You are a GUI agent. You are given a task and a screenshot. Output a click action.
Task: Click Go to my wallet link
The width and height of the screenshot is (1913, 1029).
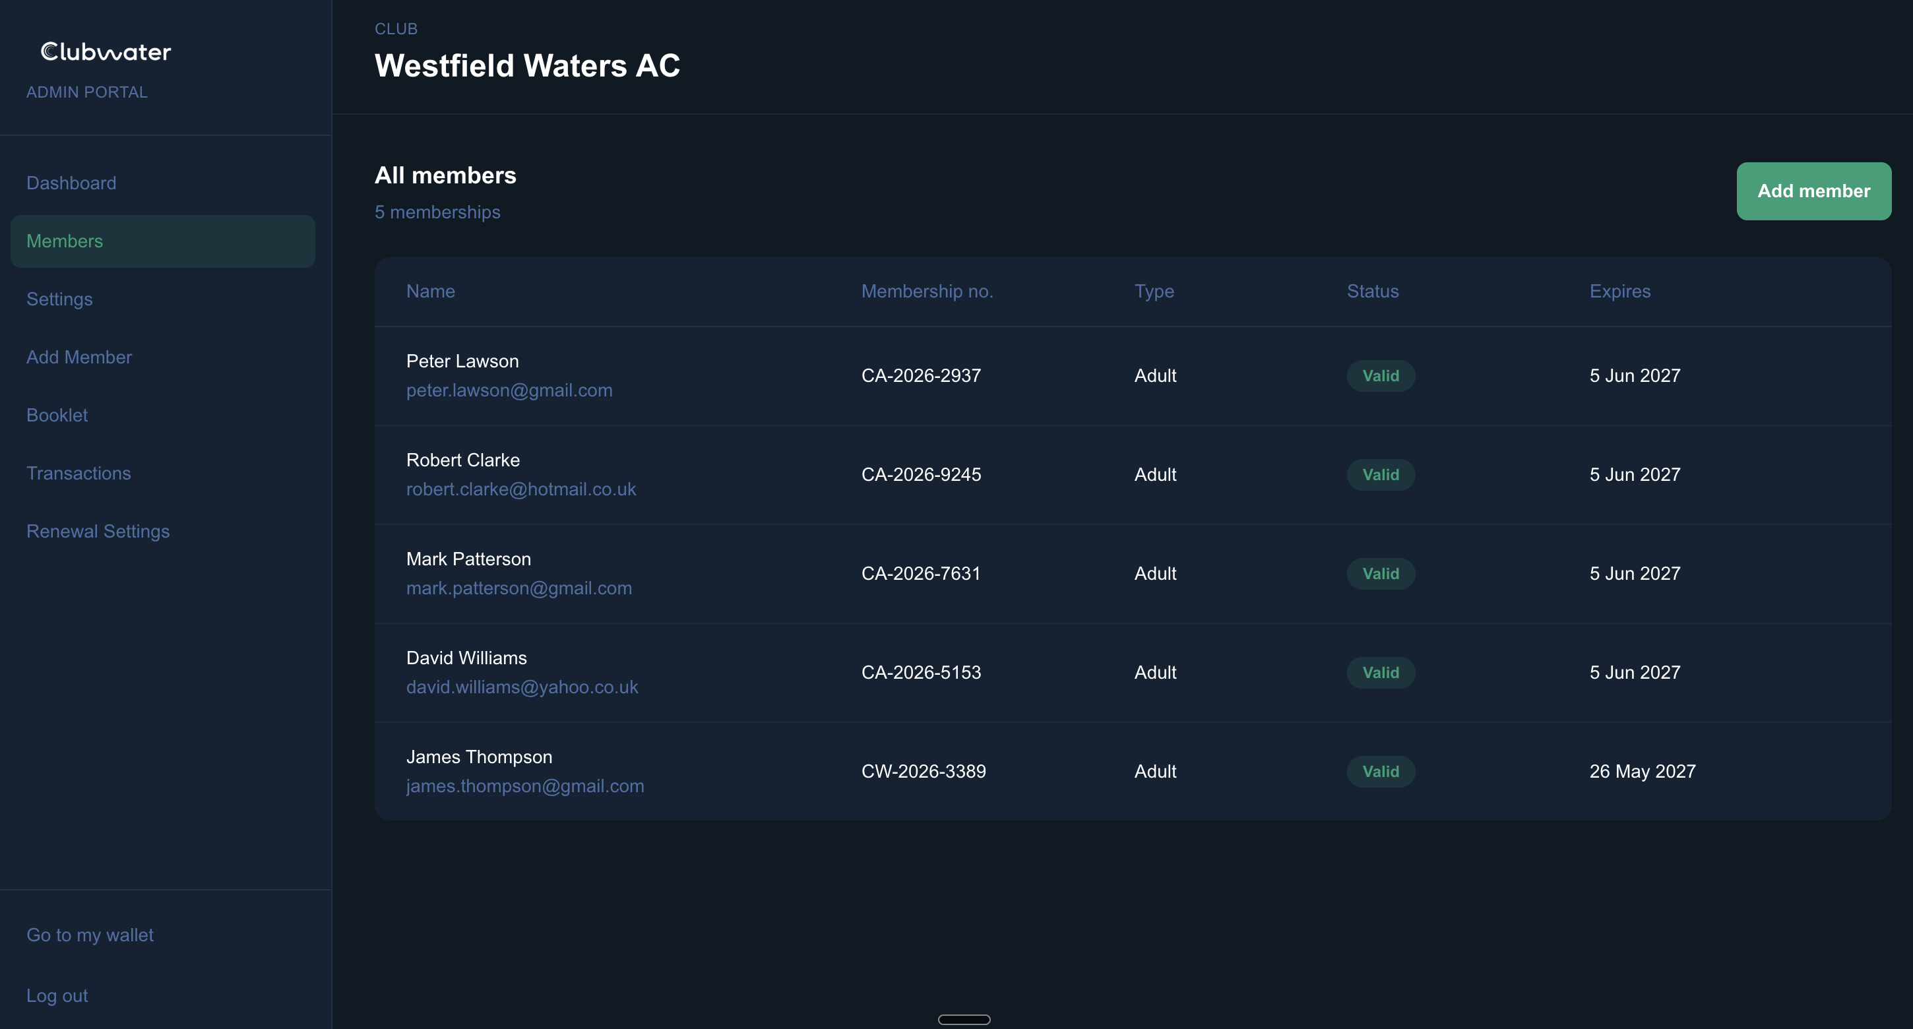(90, 935)
